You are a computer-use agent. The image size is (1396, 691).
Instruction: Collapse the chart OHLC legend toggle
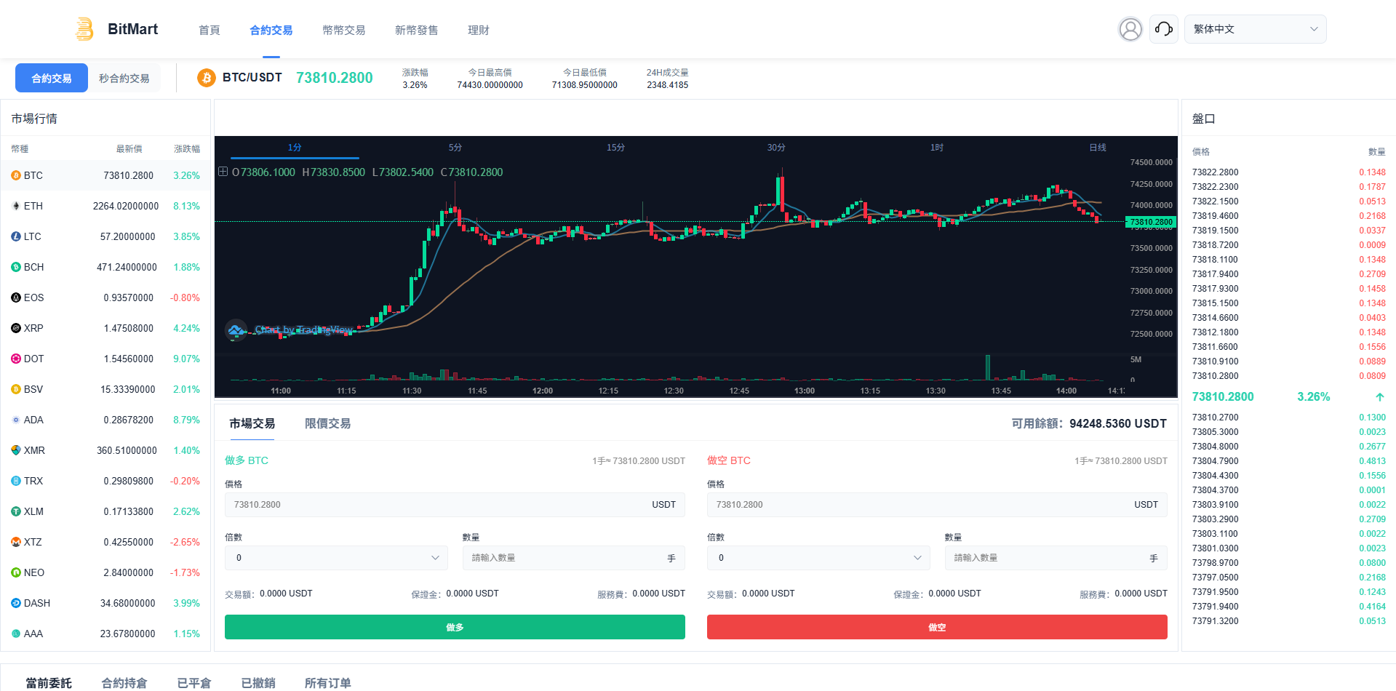pyautogui.click(x=223, y=172)
